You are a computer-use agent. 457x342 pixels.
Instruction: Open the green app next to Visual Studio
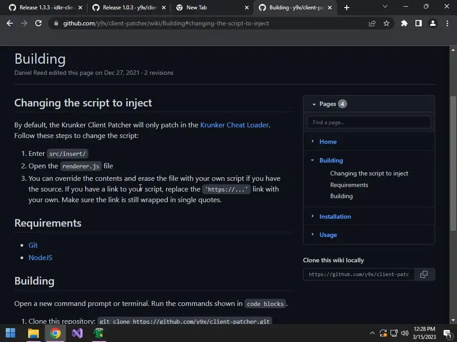pyautogui.click(x=99, y=333)
